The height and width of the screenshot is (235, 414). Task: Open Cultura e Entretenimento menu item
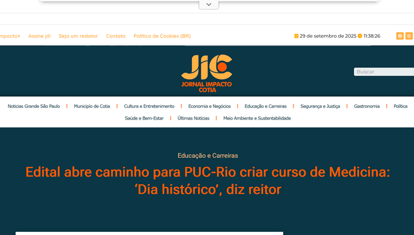[149, 107]
